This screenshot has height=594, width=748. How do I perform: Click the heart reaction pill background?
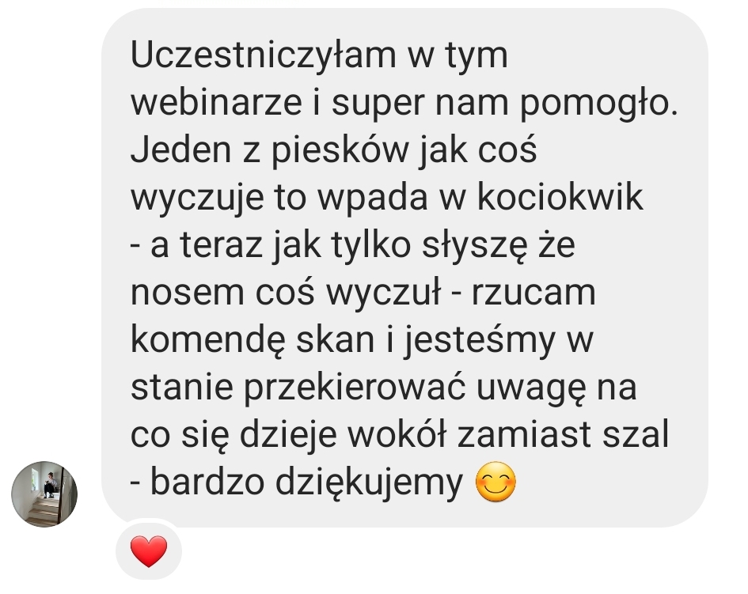(x=149, y=551)
